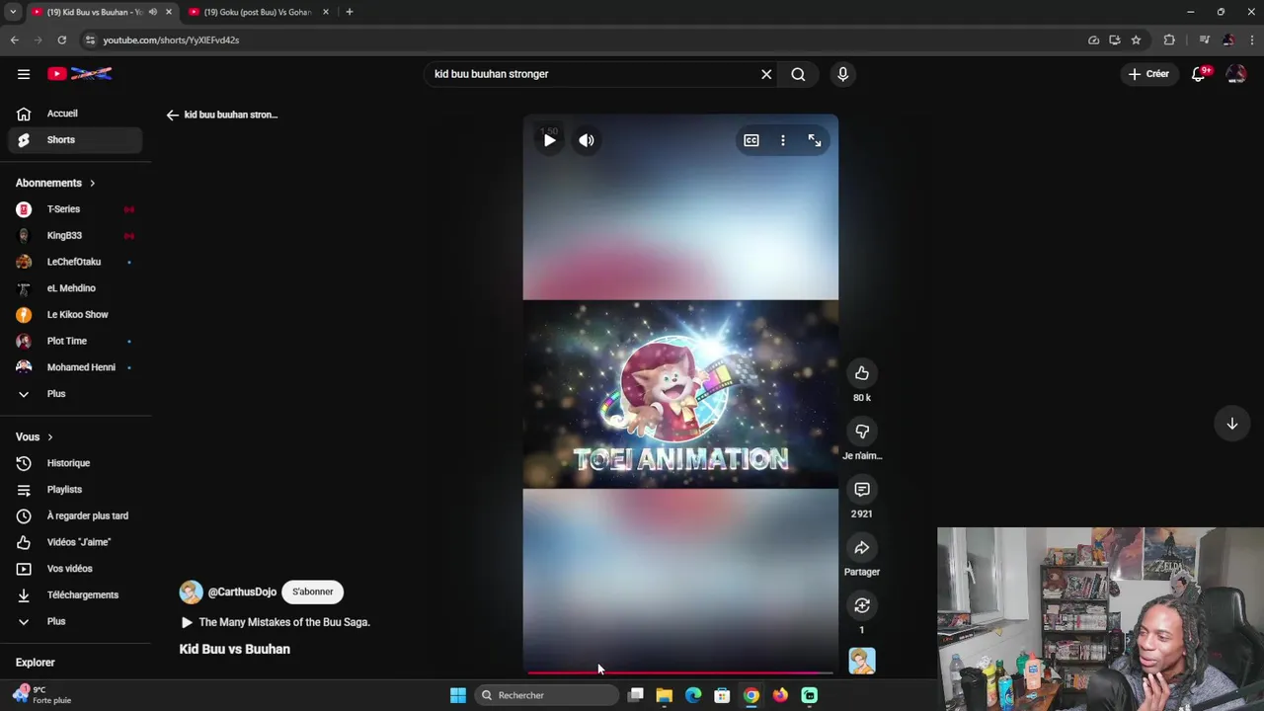Open the Windows Start menu
The width and height of the screenshot is (1264, 711).
458,695
